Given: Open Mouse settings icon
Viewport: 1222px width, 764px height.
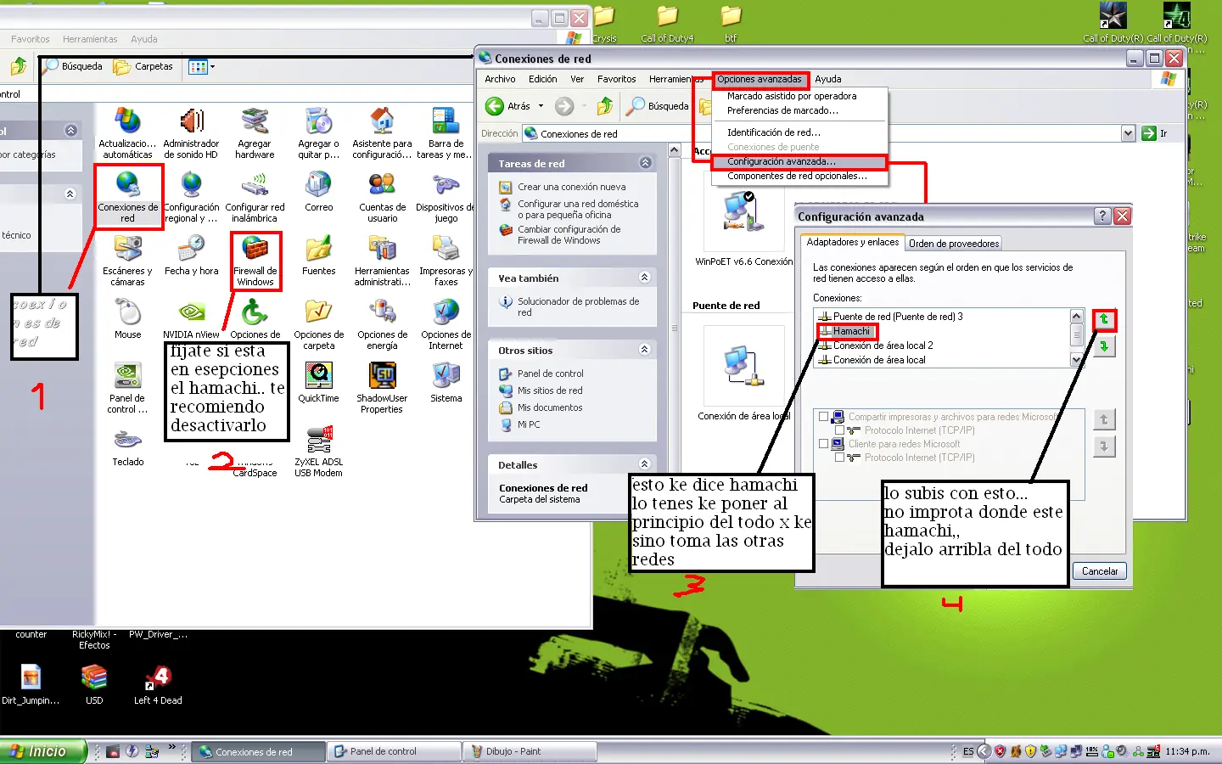Looking at the screenshot, I should (128, 319).
